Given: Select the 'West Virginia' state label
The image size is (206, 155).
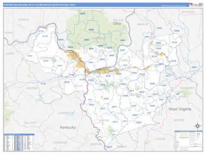Looking at the screenshot, I should click(180, 109).
